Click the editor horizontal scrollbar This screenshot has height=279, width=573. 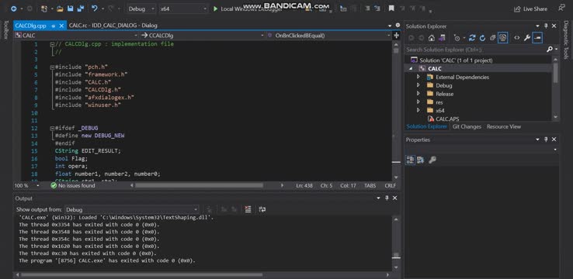199,186
